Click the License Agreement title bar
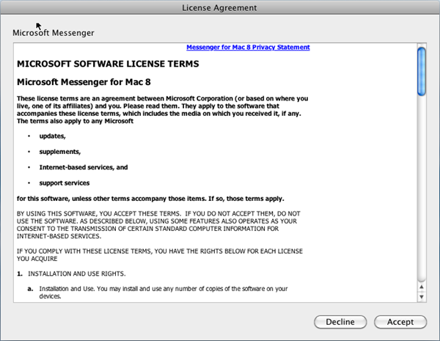Image resolution: width=440 pixels, height=341 pixels. pos(220,7)
